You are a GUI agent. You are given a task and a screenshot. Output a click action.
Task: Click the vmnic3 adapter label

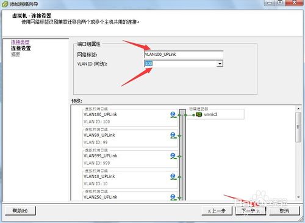pyautogui.click(x=210, y=114)
